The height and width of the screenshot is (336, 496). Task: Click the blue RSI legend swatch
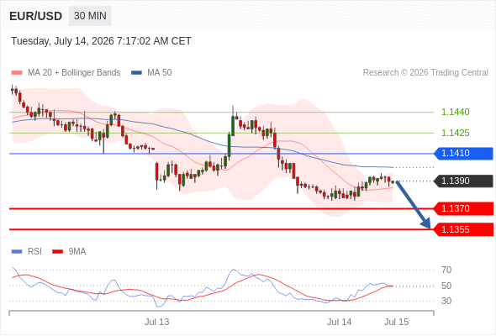pos(17,252)
